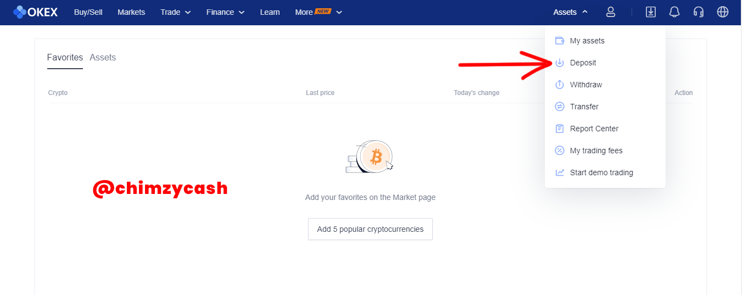Open headset customer support icon
This screenshot has width=742, height=295.
[x=699, y=12]
